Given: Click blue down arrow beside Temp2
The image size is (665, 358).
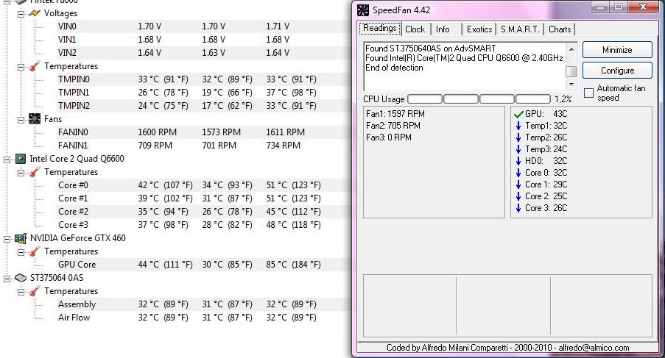Looking at the screenshot, I should click(x=518, y=137).
